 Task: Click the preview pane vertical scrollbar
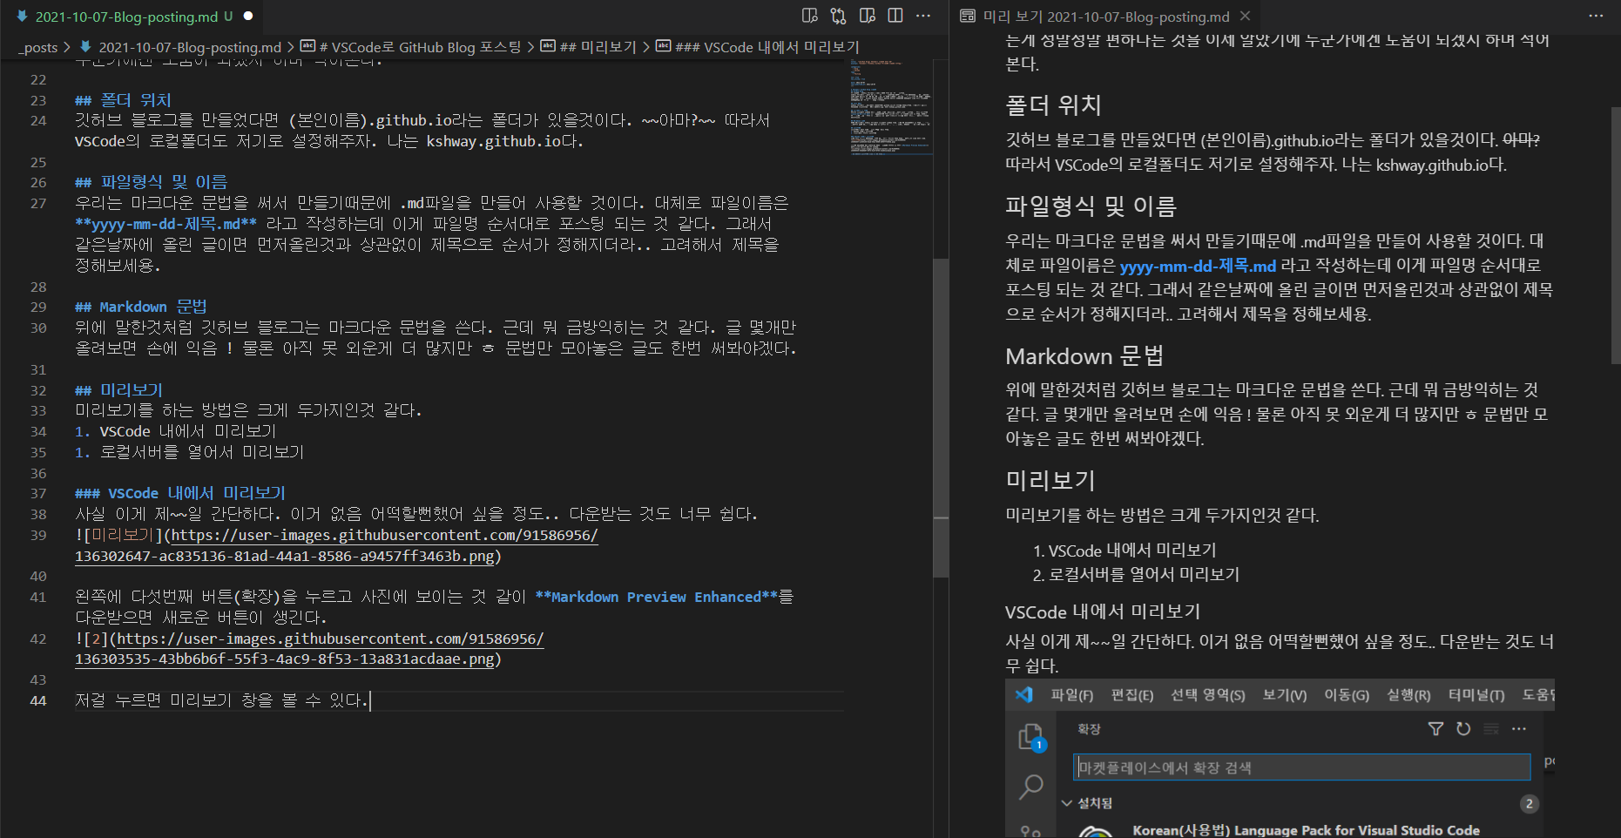tap(1615, 235)
